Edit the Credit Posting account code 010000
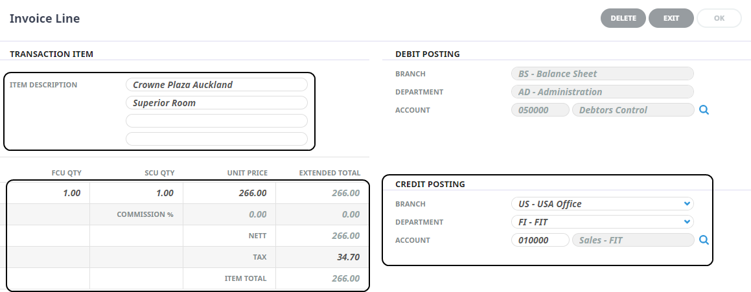This screenshot has width=751, height=292. point(539,240)
